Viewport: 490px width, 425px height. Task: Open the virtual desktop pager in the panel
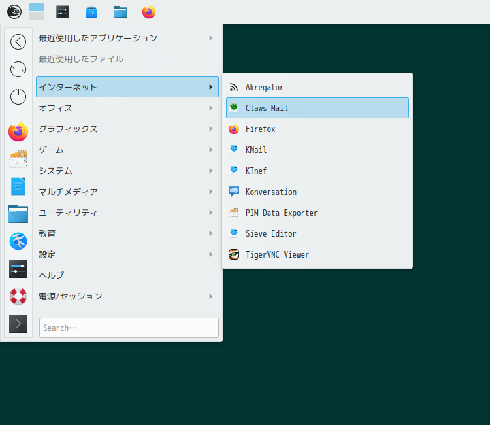[37, 12]
